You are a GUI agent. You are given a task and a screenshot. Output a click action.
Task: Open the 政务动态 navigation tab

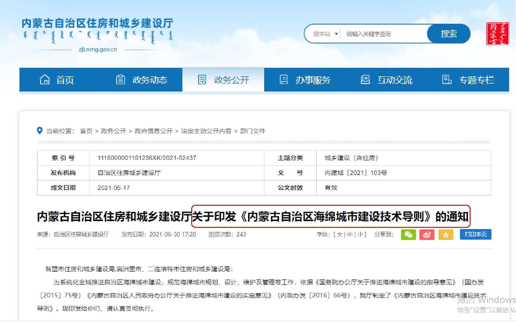click(142, 80)
